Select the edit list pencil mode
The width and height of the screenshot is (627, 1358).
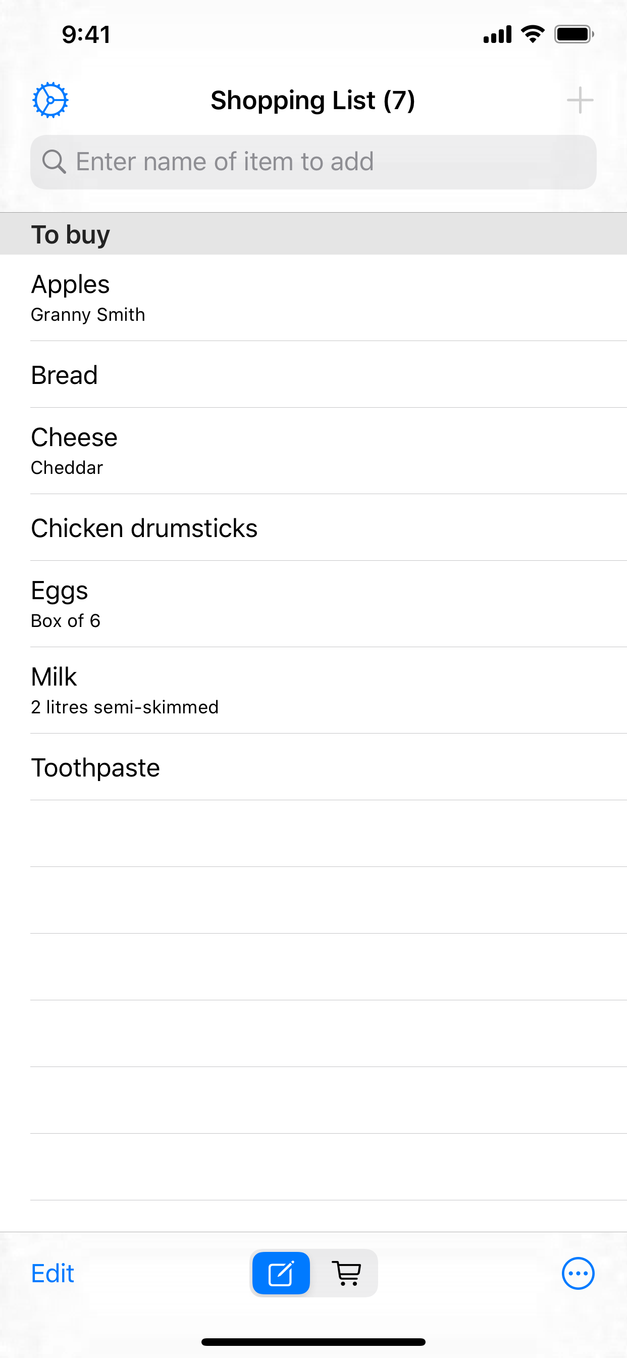click(281, 1273)
